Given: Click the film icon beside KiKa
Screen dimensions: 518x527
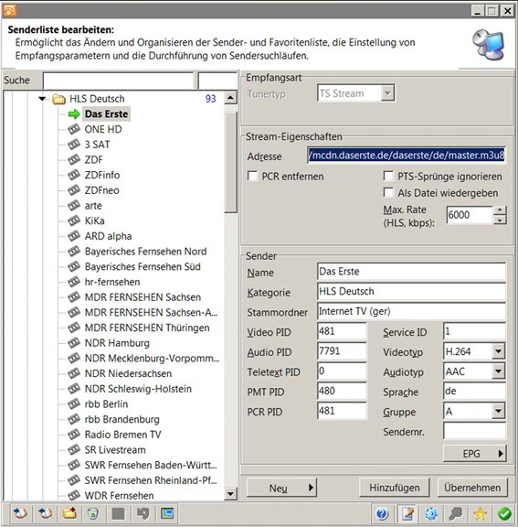Looking at the screenshot, I should 74,220.
